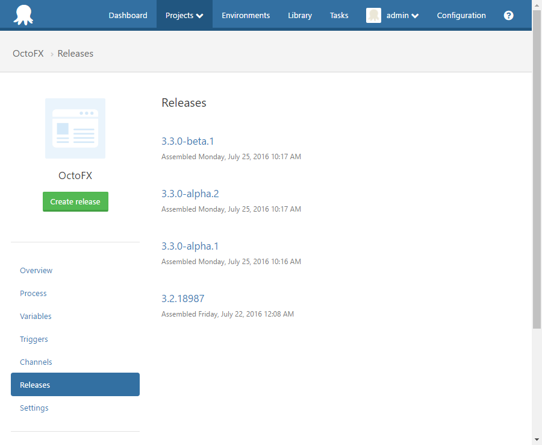Screen dimensions: 542x445
Task: Open the Tasks page
Action: point(338,15)
